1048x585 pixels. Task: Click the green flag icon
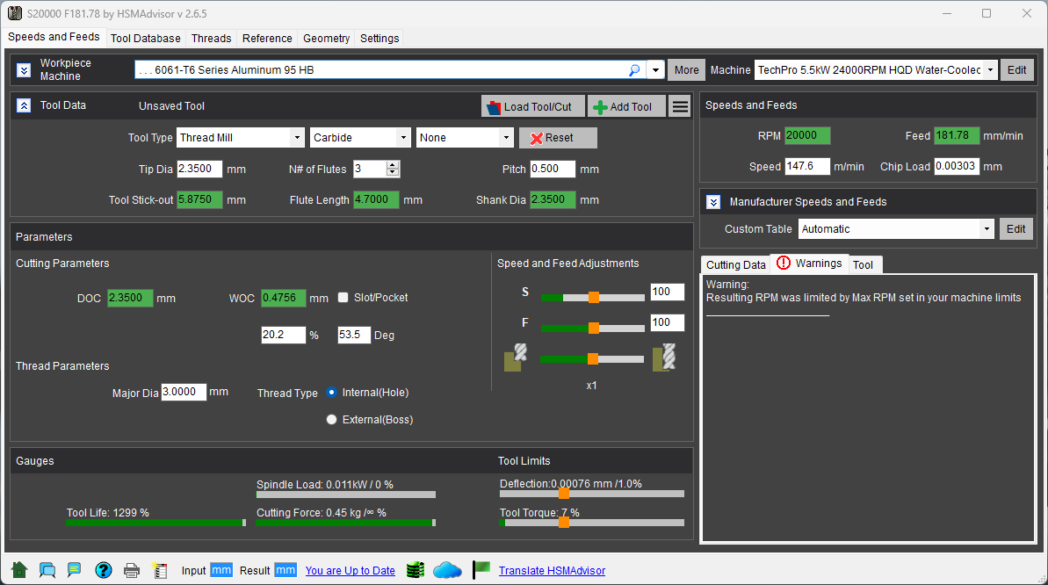tap(481, 570)
